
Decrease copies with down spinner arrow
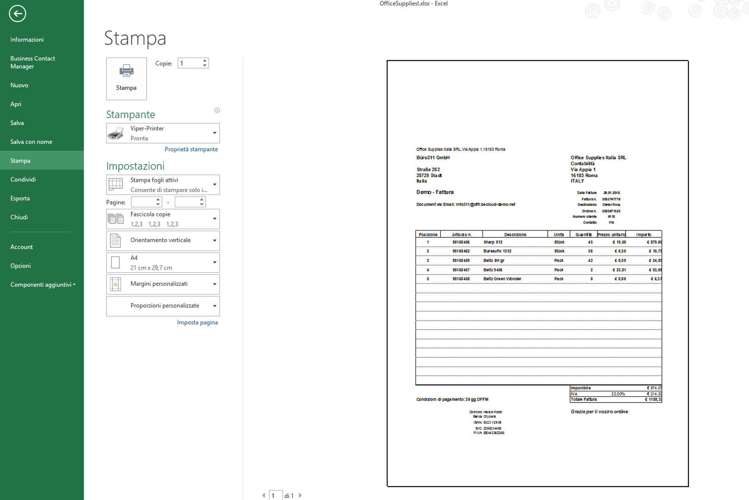pyautogui.click(x=204, y=65)
